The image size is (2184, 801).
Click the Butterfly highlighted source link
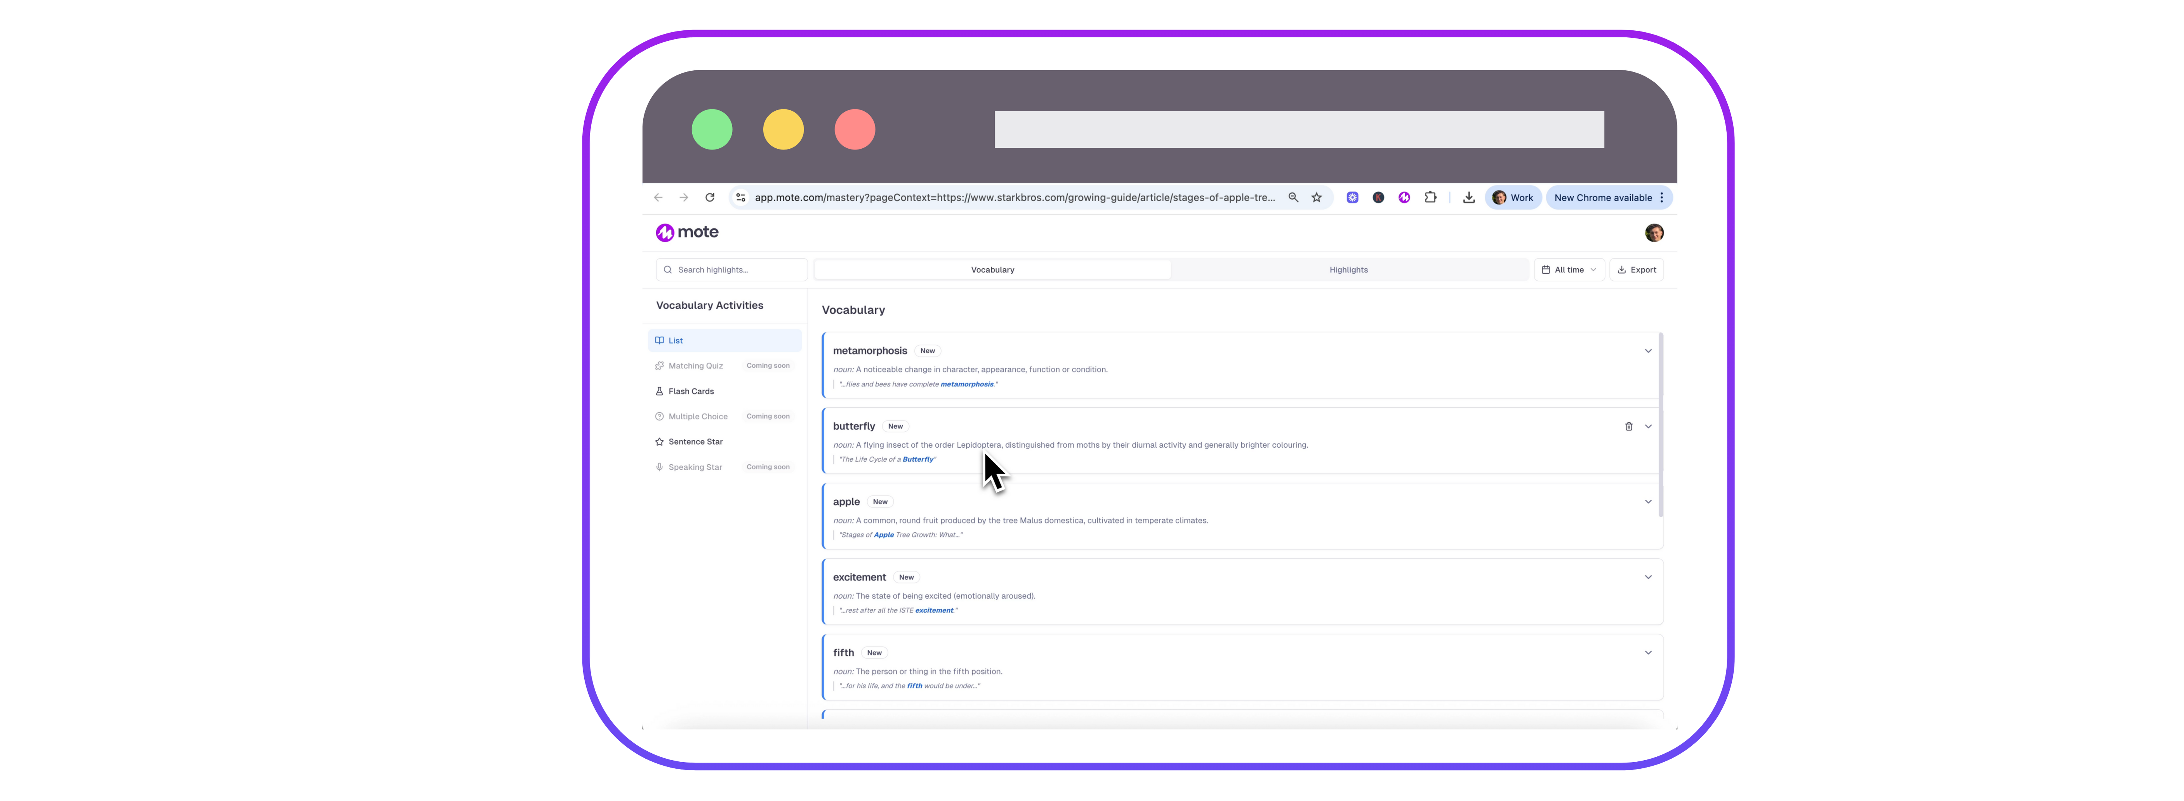tap(917, 459)
